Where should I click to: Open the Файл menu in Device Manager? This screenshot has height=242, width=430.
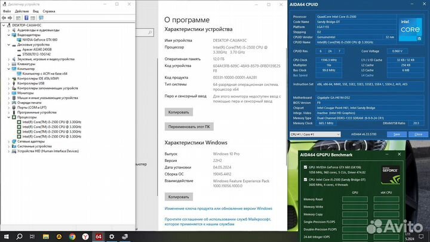pos(7,11)
